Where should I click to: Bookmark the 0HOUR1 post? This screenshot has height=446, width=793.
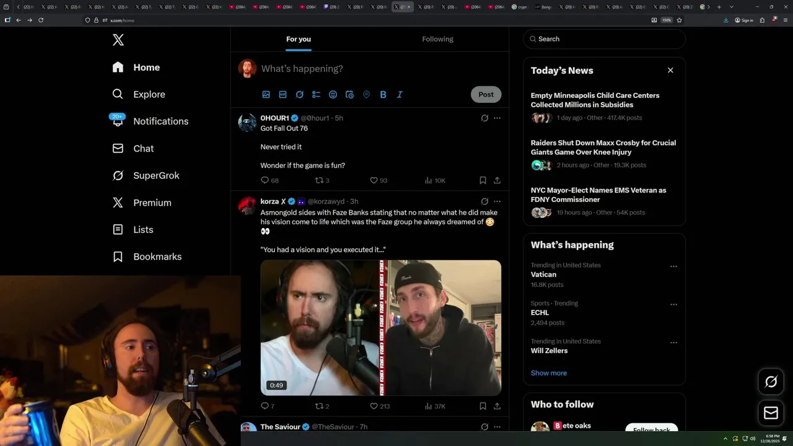pyautogui.click(x=483, y=180)
